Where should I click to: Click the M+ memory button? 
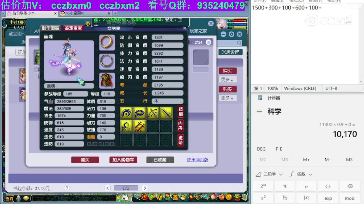pyautogui.click(x=306, y=160)
